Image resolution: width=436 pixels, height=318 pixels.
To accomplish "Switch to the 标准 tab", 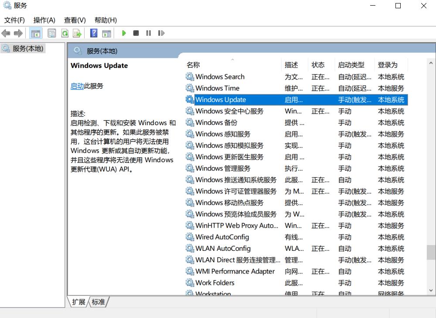I will pos(98,302).
